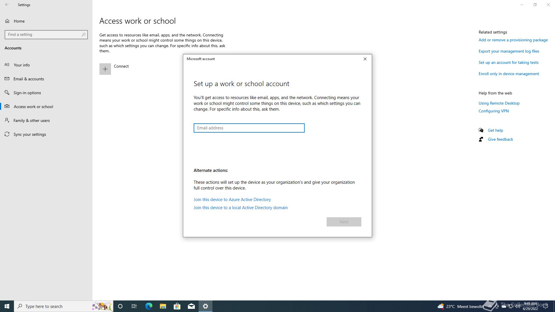Open the weather widget showing 23°C

tap(460, 306)
